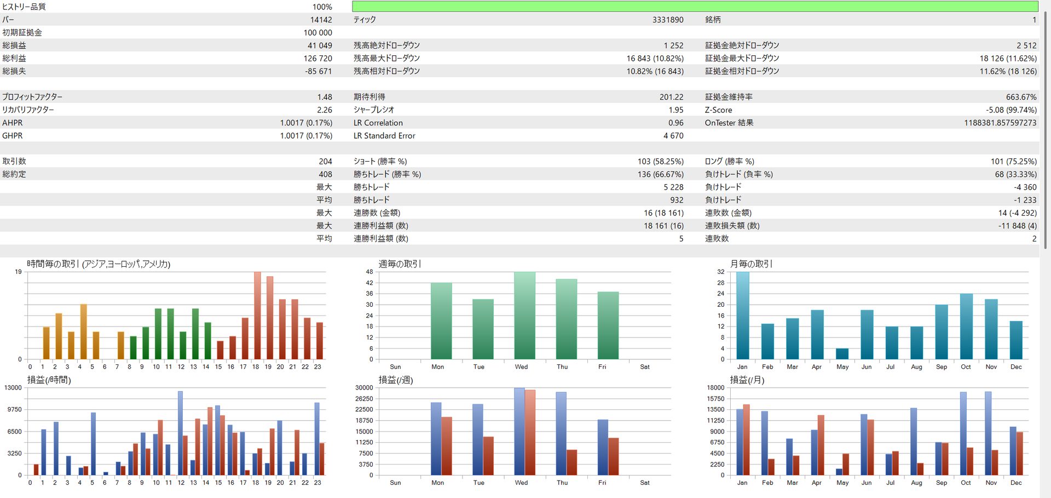Screen dimensions: 1051x498
Task: Click the 月毎の取引 chart title
Action: click(751, 264)
